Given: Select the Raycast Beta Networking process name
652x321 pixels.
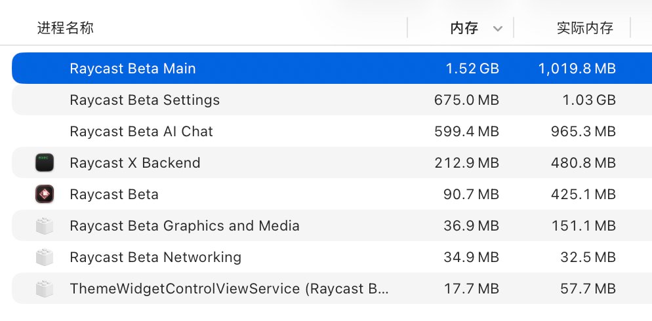Looking at the screenshot, I should point(155,257).
